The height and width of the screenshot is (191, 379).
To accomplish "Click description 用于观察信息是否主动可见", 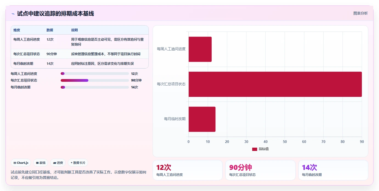I will pyautogui.click(x=108, y=42).
